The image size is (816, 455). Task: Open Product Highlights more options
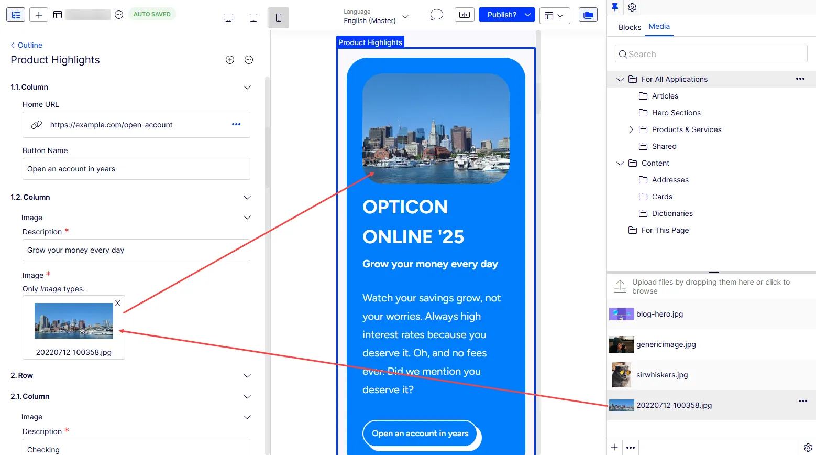point(249,60)
